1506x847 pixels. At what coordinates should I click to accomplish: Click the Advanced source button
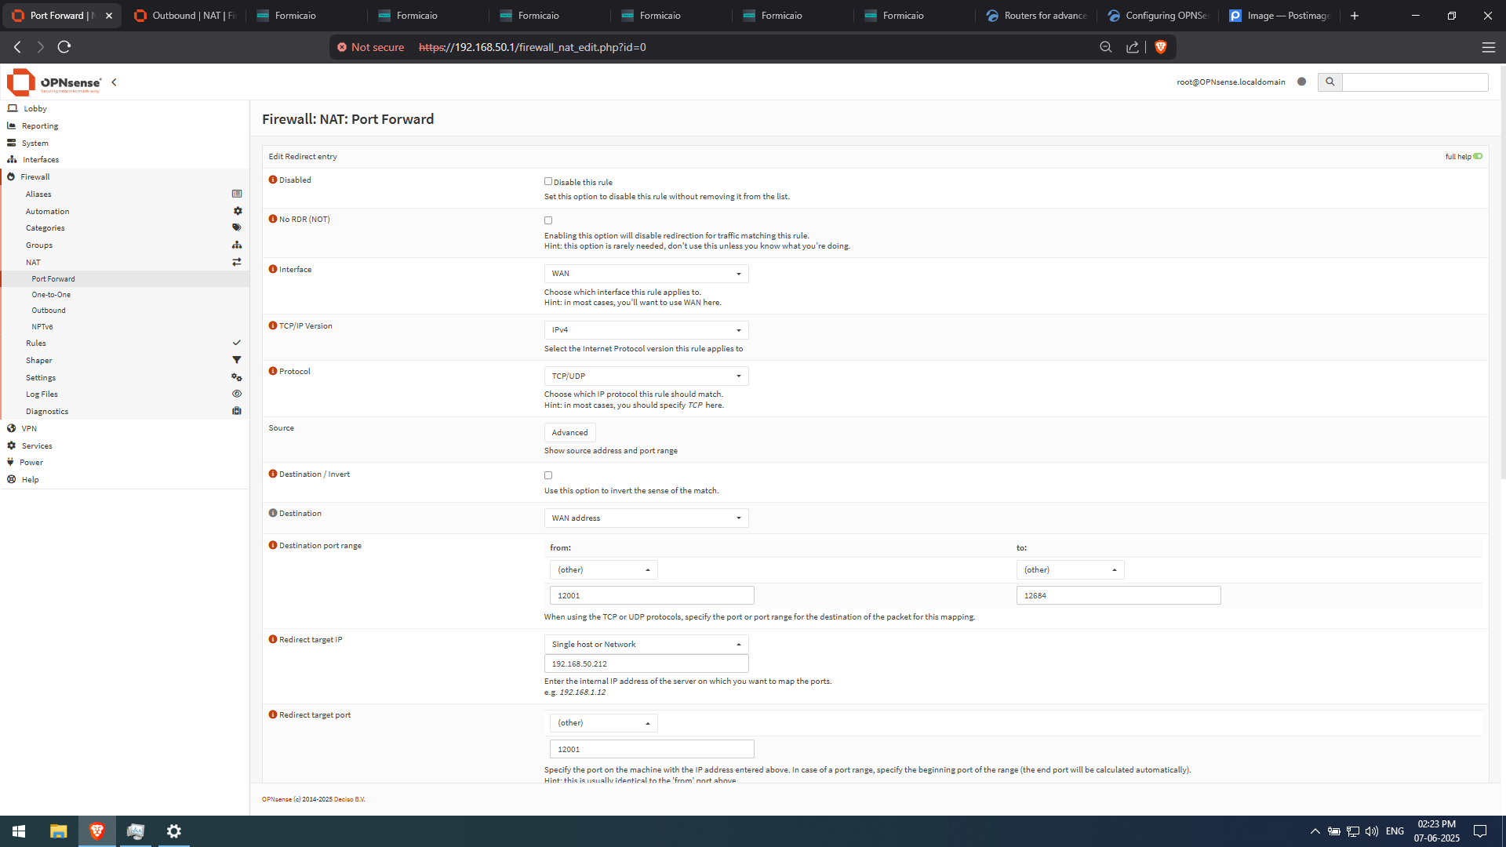[569, 433]
